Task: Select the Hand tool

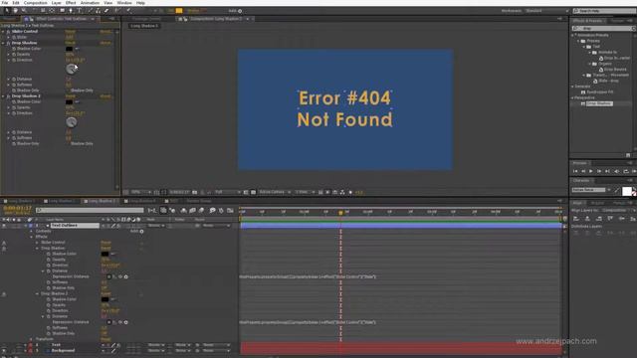Action: coord(16,11)
